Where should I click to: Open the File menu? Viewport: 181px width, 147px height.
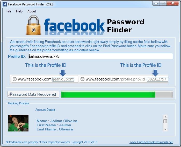point(9,11)
